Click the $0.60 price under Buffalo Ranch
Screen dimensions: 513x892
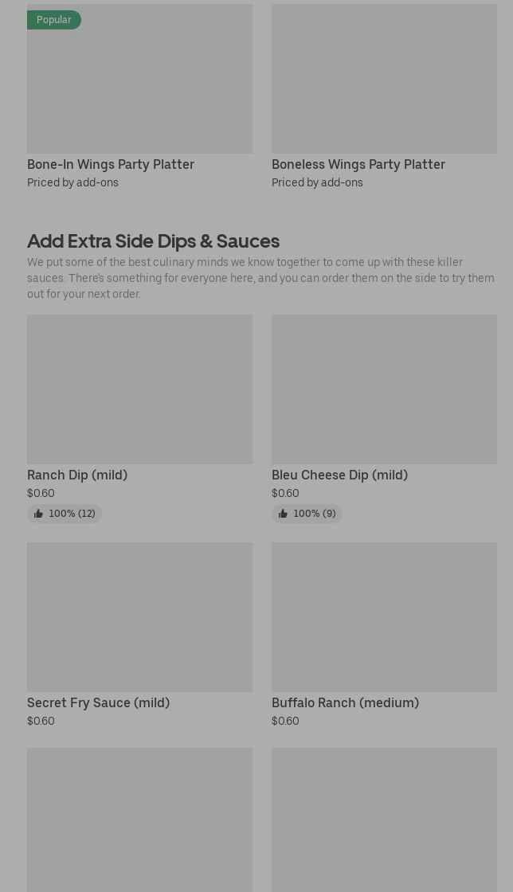point(285,721)
